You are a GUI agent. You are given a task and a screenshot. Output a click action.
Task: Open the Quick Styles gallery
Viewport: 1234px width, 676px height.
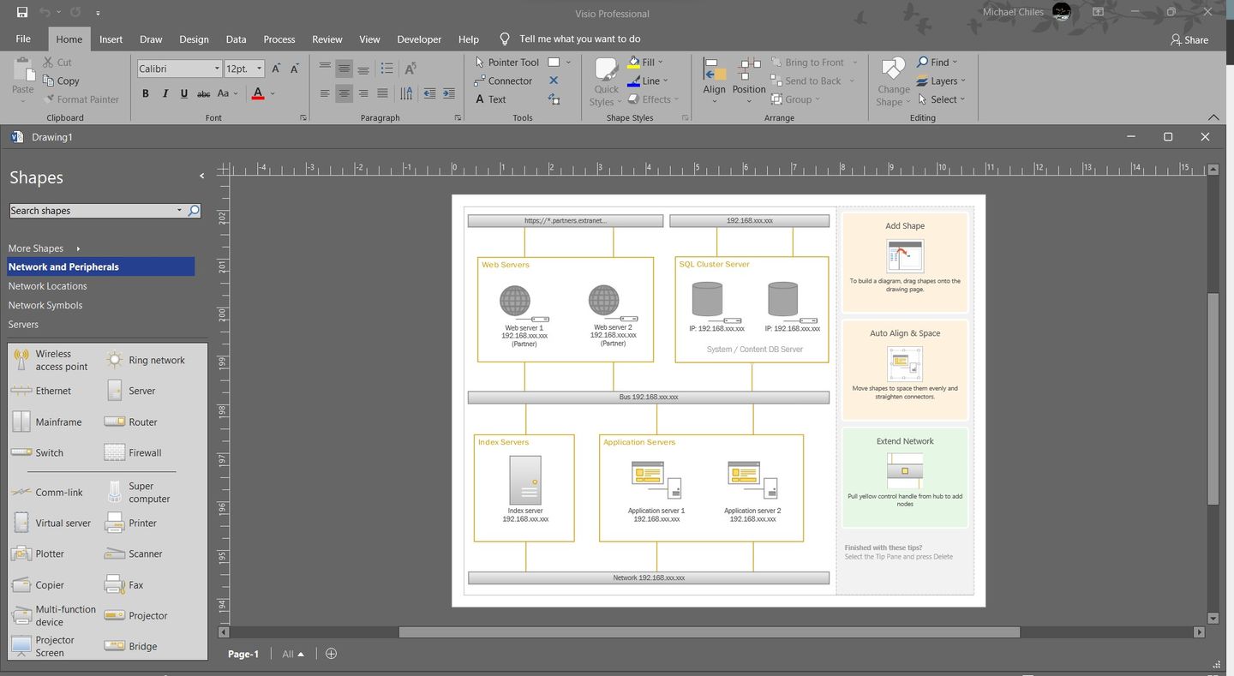[x=606, y=83]
